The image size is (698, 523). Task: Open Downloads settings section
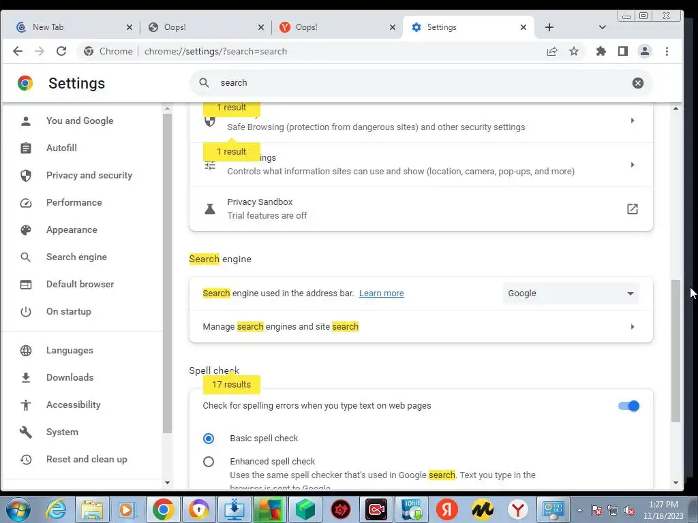pyautogui.click(x=70, y=377)
